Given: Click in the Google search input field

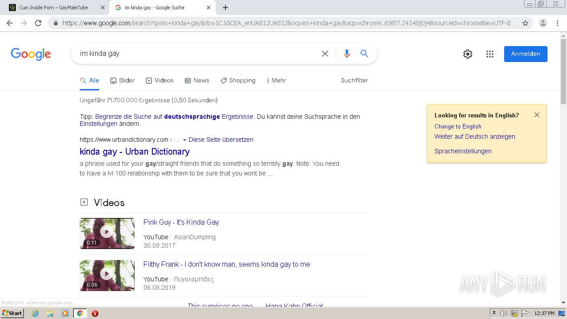Looking at the screenshot, I should [x=197, y=54].
